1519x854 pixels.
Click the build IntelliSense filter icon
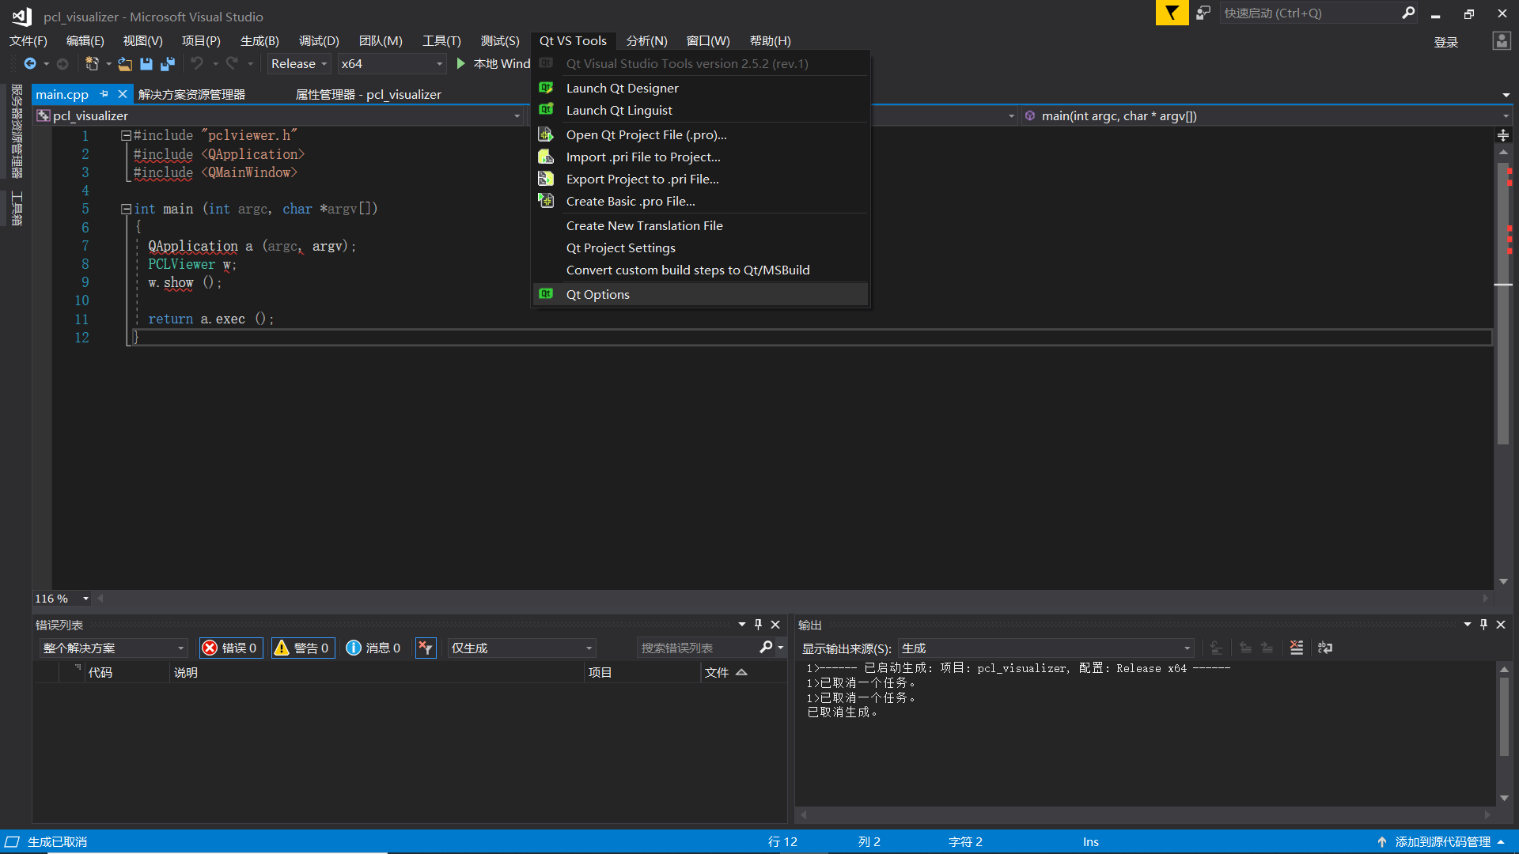click(426, 648)
